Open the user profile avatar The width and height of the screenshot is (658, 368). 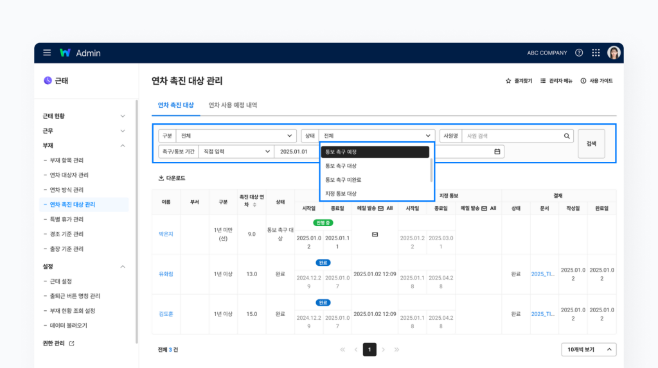point(614,53)
